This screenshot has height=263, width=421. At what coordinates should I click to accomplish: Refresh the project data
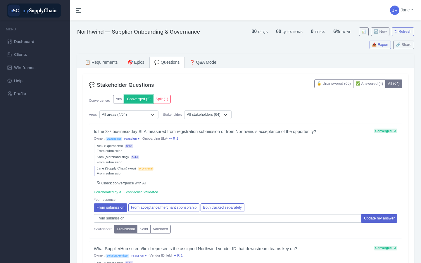click(x=403, y=32)
